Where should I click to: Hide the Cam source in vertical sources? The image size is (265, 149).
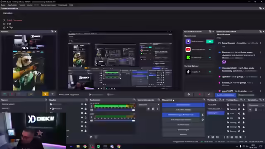tap(239, 113)
